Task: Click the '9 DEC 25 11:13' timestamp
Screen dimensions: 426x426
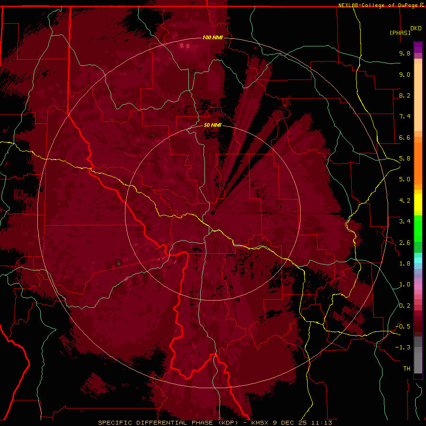Action: 302,423
